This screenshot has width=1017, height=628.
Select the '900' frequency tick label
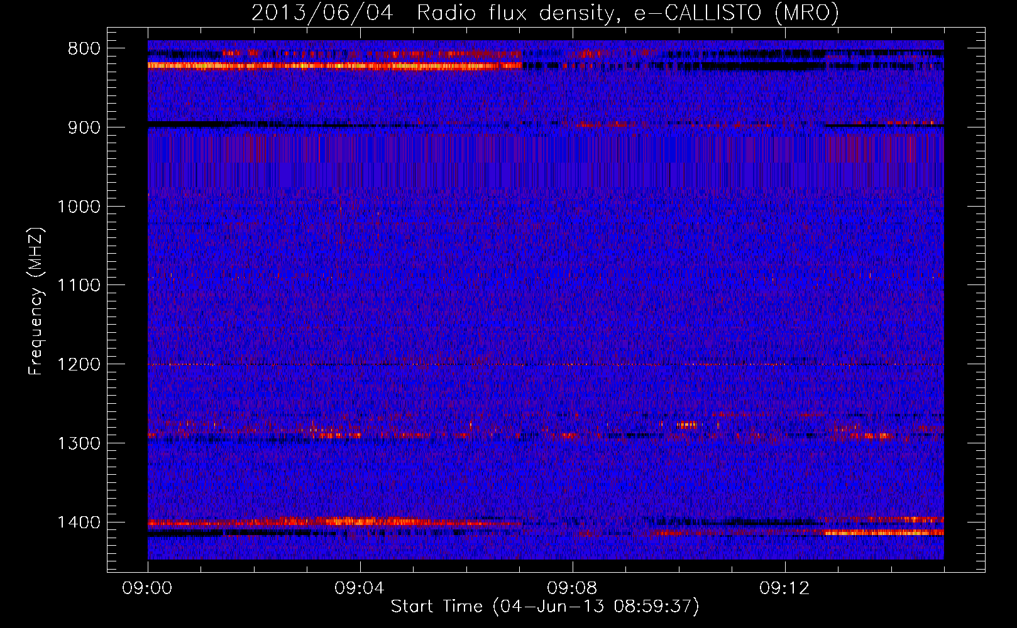click(x=84, y=127)
